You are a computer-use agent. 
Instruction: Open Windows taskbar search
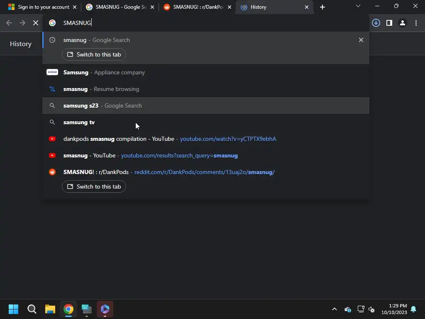(x=32, y=309)
